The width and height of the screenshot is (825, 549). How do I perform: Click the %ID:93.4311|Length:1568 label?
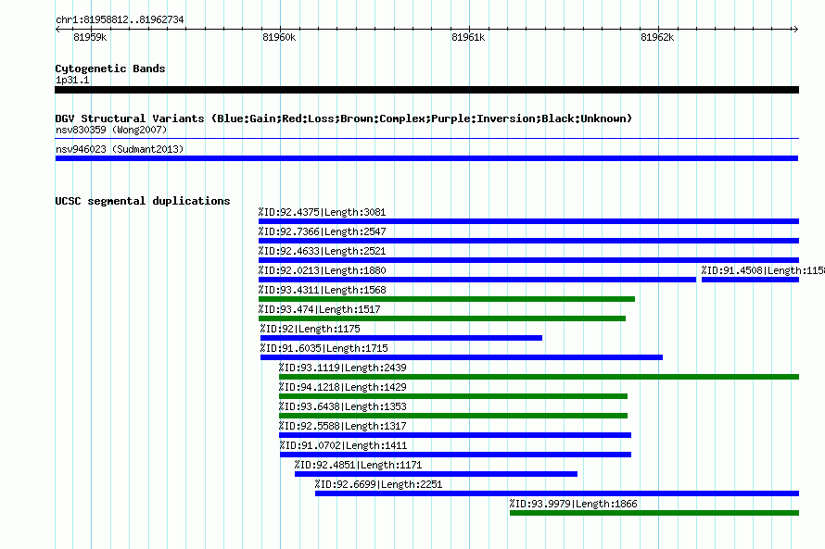pos(322,290)
